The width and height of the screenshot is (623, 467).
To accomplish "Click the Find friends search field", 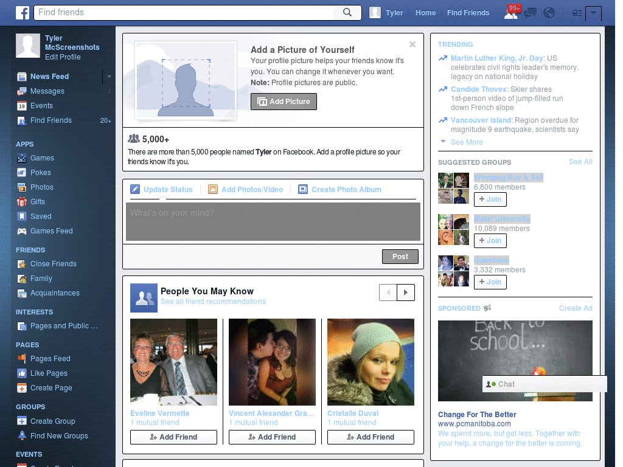I will point(184,12).
